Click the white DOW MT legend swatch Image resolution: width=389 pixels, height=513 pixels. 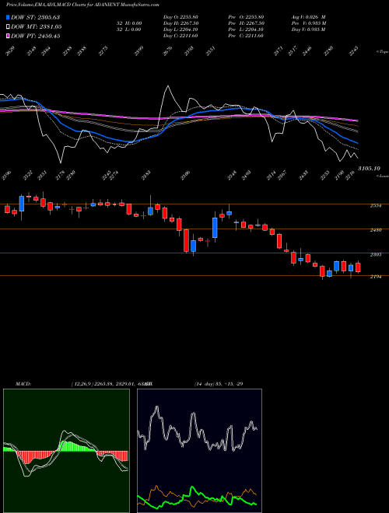pyautogui.click(x=9, y=27)
